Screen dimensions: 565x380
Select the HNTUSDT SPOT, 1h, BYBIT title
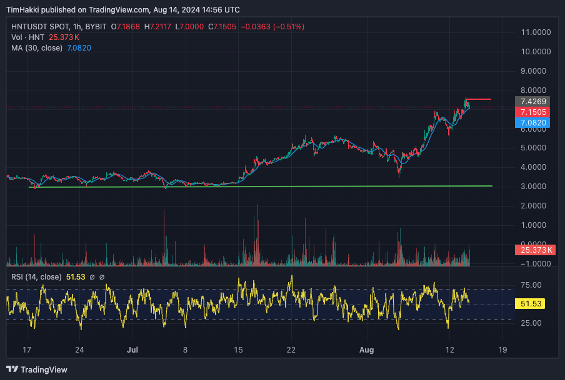[x=59, y=27]
